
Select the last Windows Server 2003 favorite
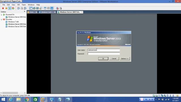[x=17, y=27]
